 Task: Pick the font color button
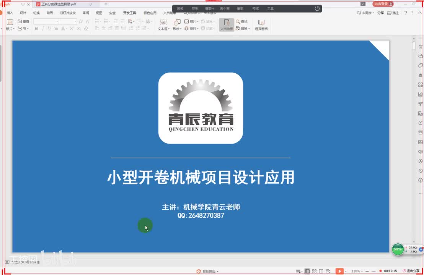click(x=63, y=28)
